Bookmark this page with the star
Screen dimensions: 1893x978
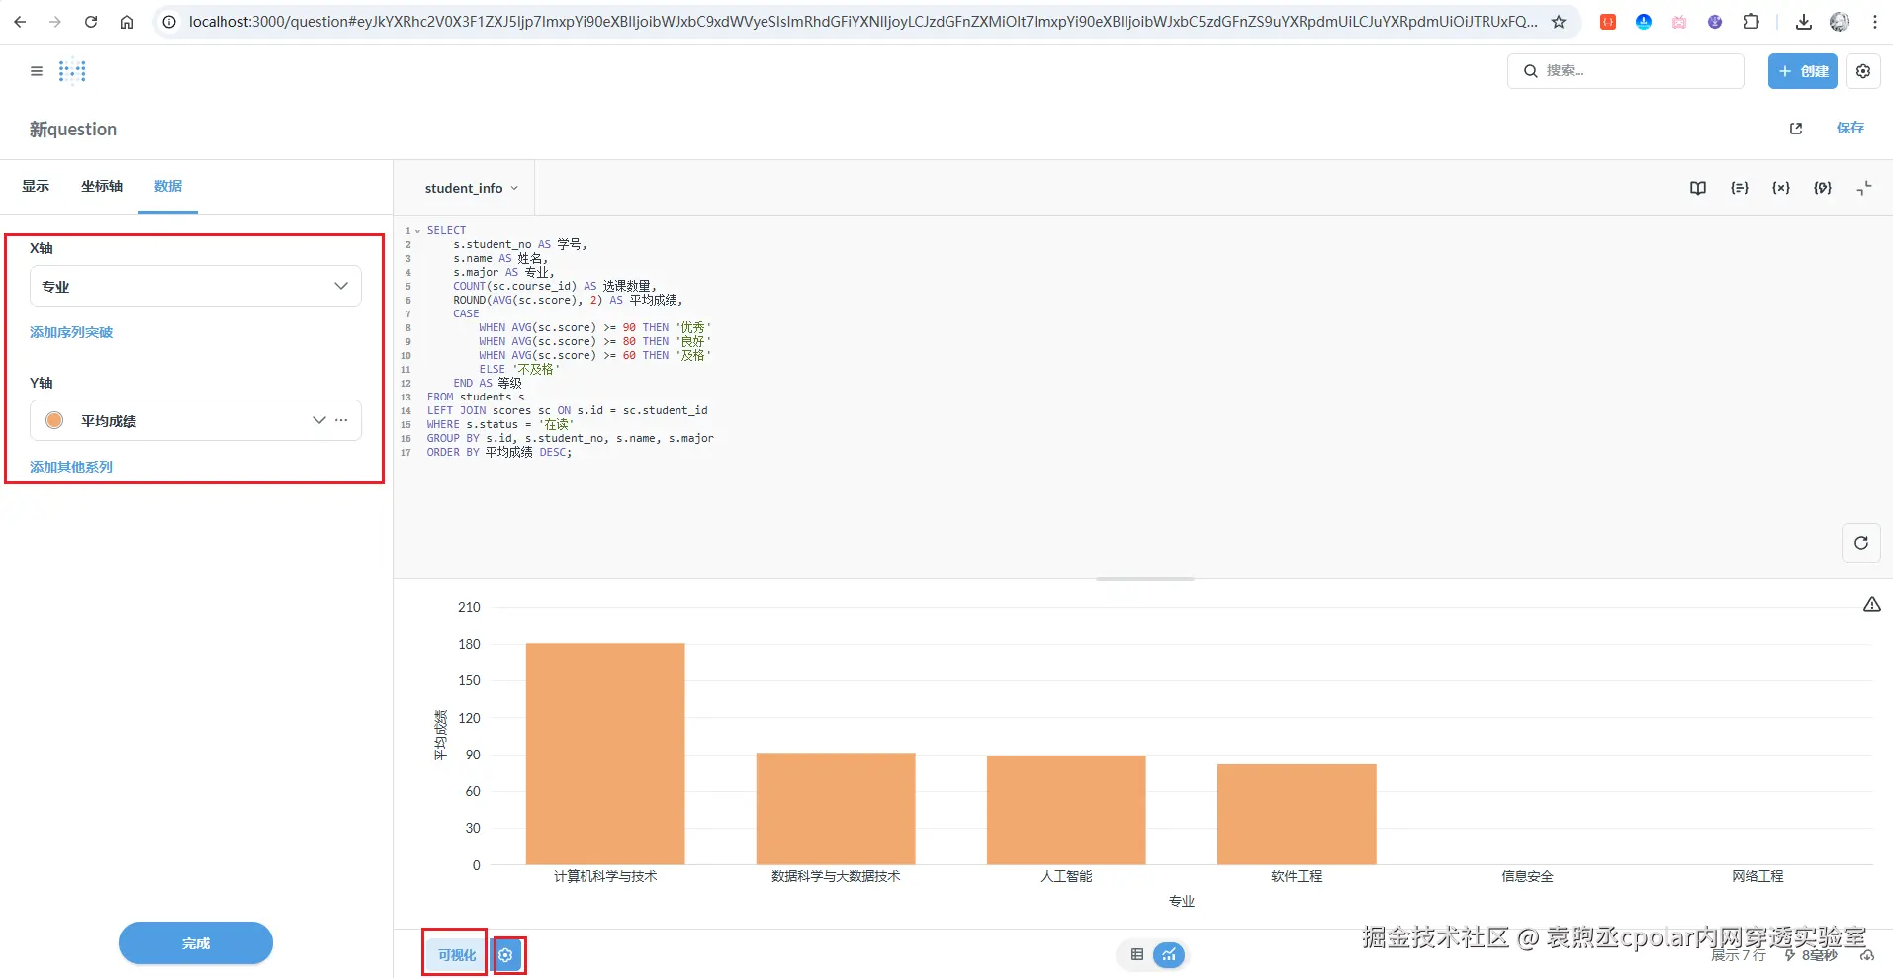[x=1559, y=22]
